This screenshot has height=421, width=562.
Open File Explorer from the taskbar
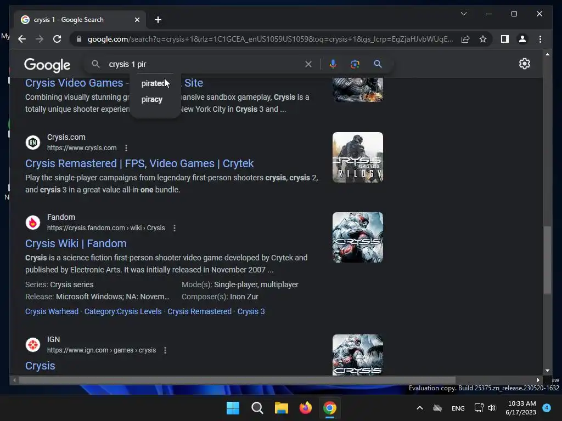[282, 408]
